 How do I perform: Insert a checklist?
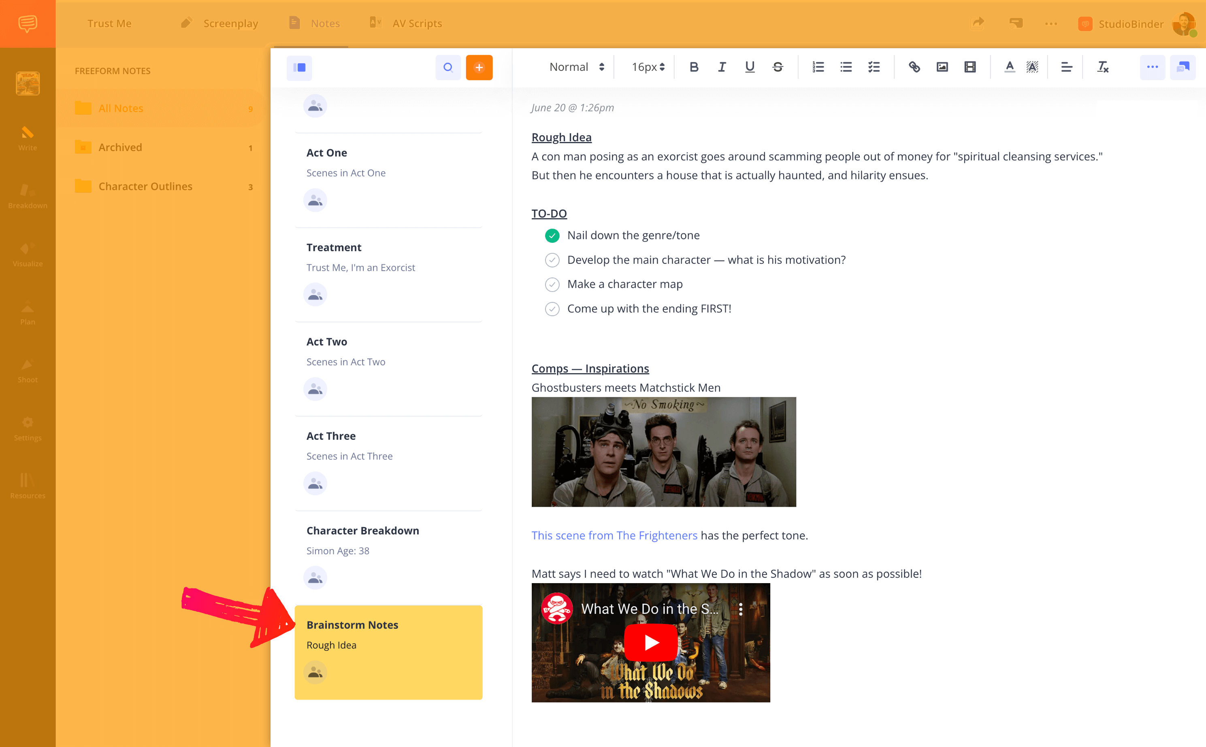click(874, 67)
